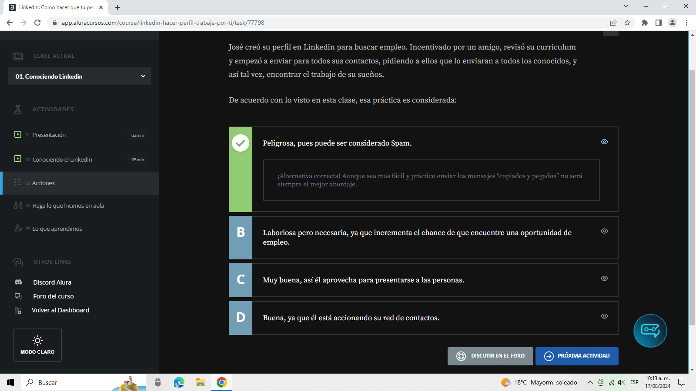
Task: Open notifications center icon
Action: point(682,382)
